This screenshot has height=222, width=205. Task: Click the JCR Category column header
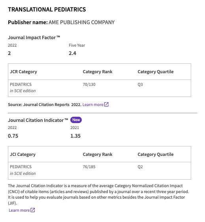tap(23, 72)
